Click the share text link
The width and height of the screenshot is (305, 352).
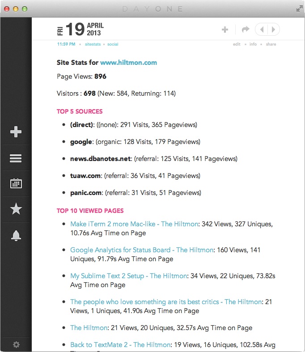click(x=271, y=44)
